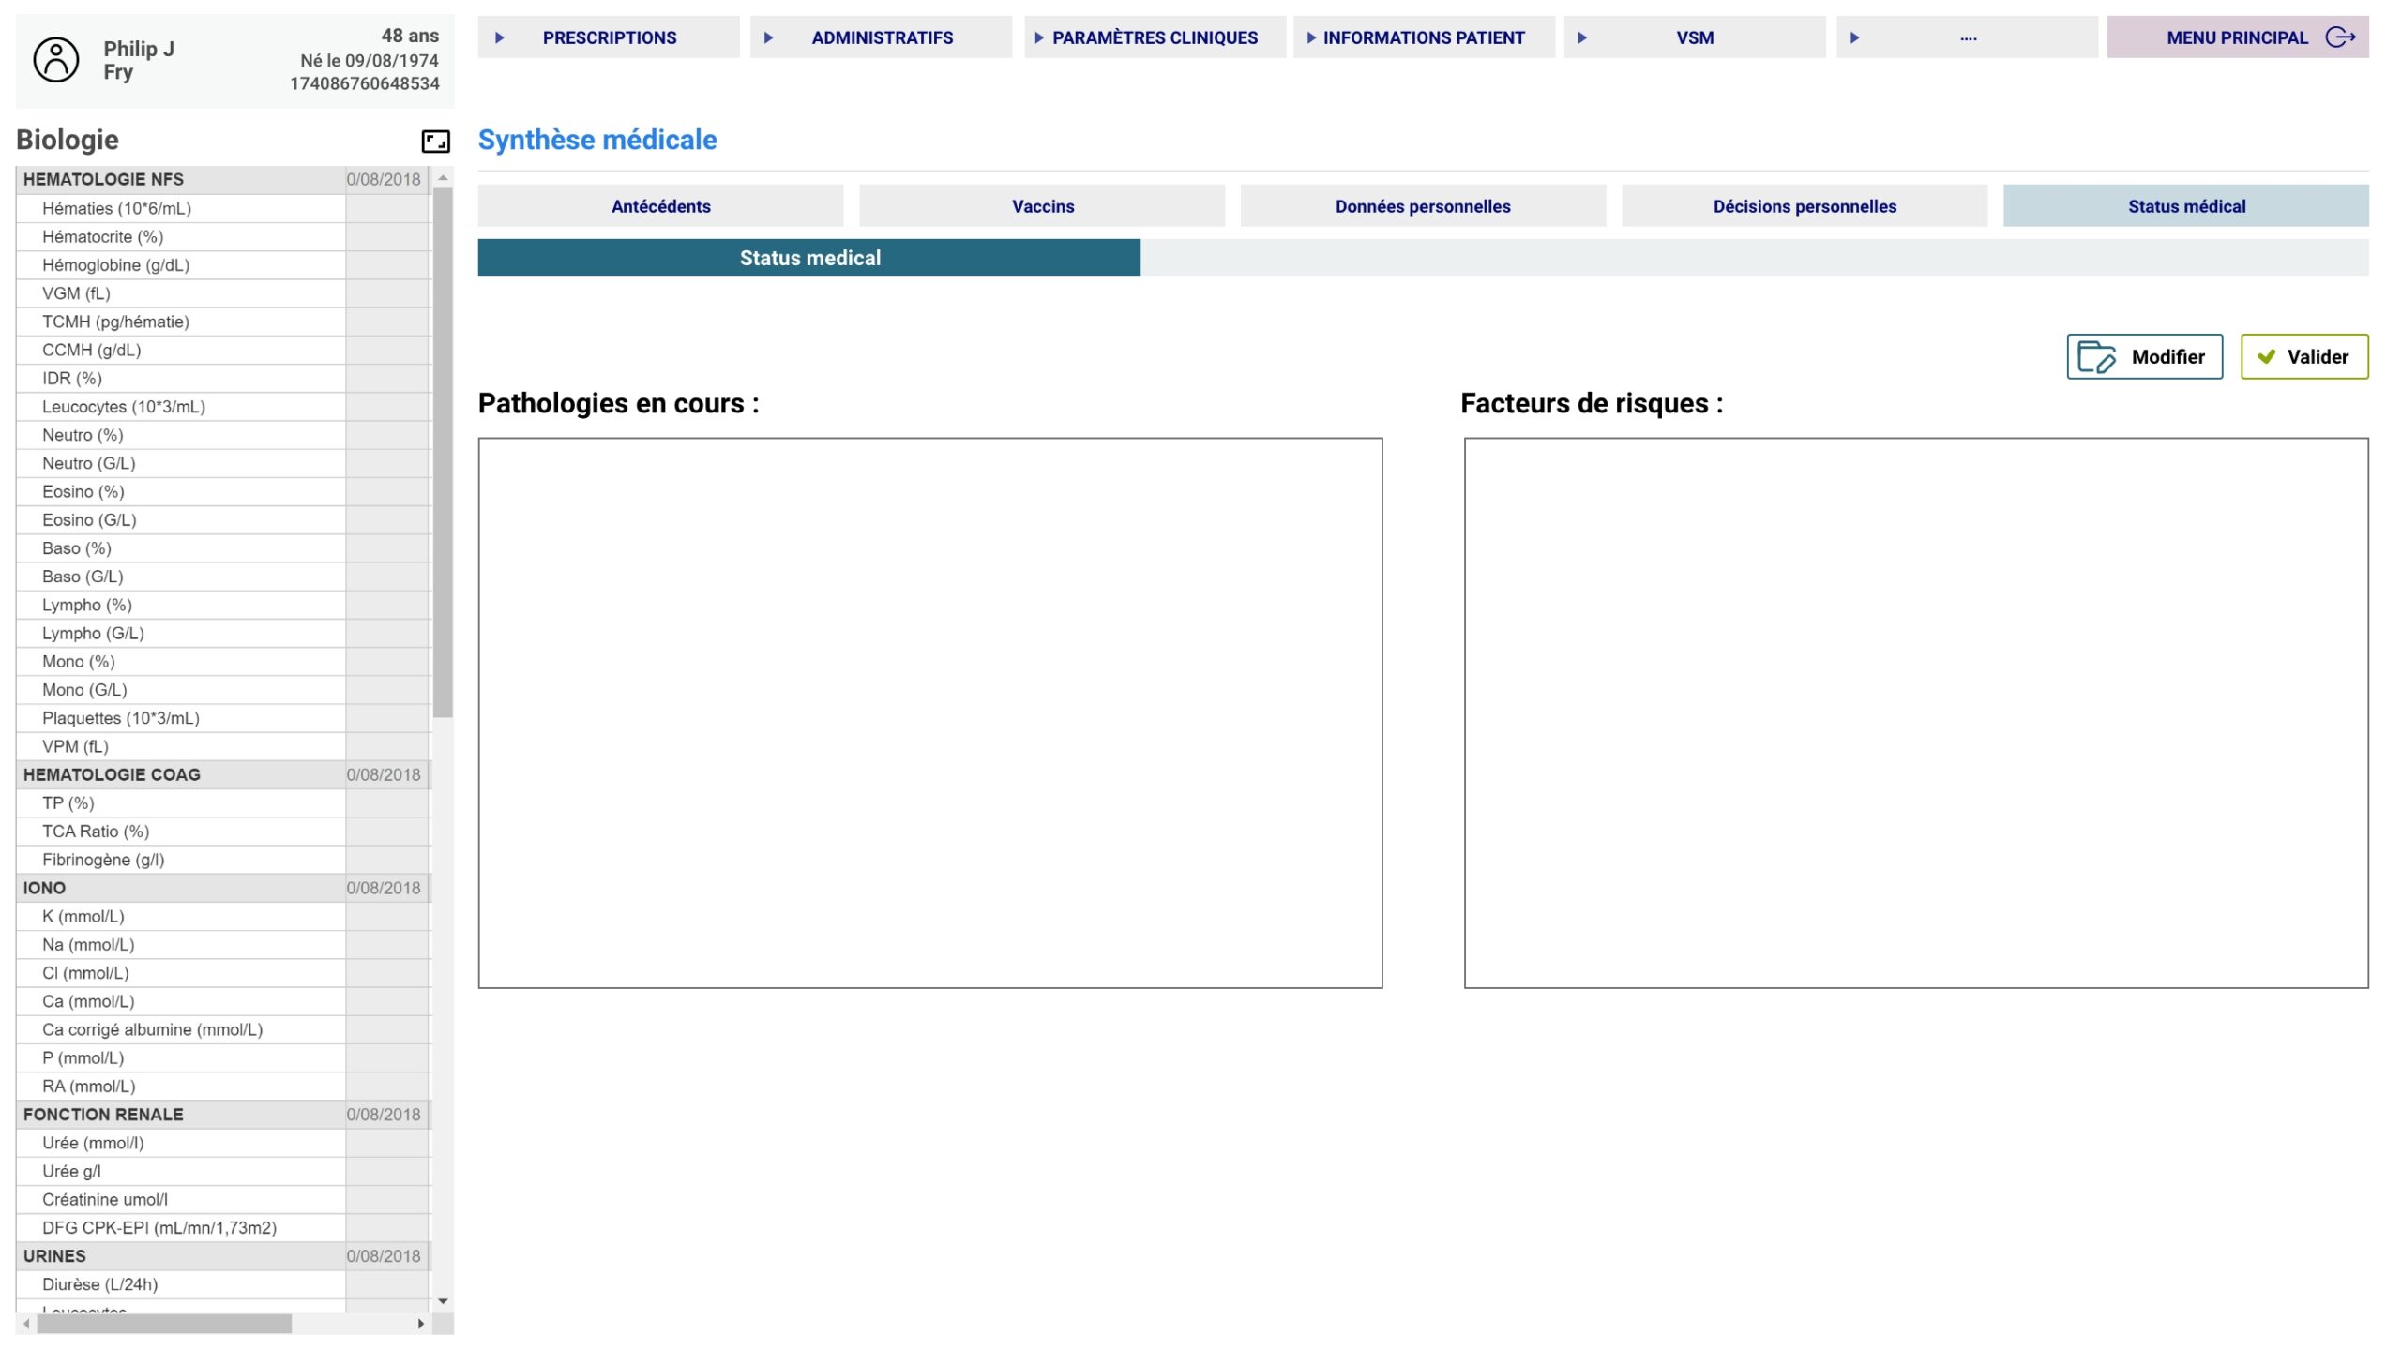
Task: Expand the Biologie panel with fullscreen icon
Action: pos(435,142)
